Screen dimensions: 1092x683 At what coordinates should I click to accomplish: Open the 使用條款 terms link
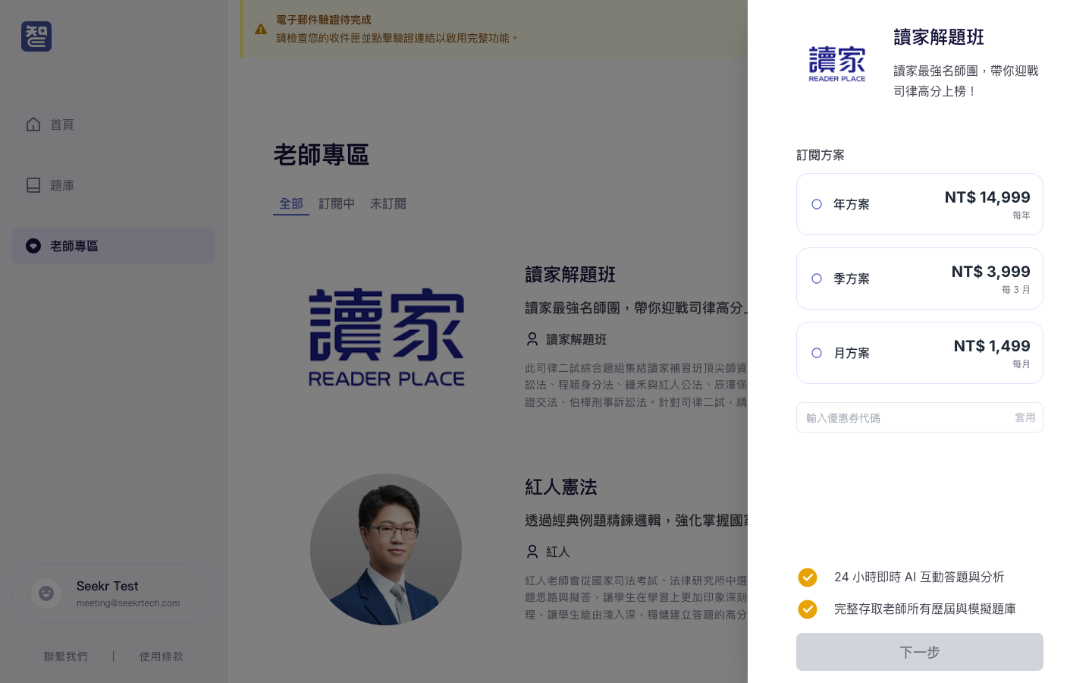162,656
